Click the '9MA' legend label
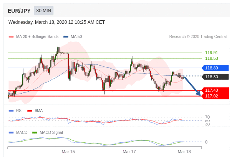Screen dimensions: 232x160 tap(39, 111)
